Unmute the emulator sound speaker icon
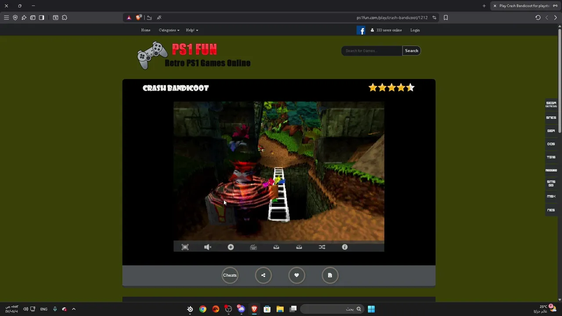This screenshot has width=562, height=316. 208,247
